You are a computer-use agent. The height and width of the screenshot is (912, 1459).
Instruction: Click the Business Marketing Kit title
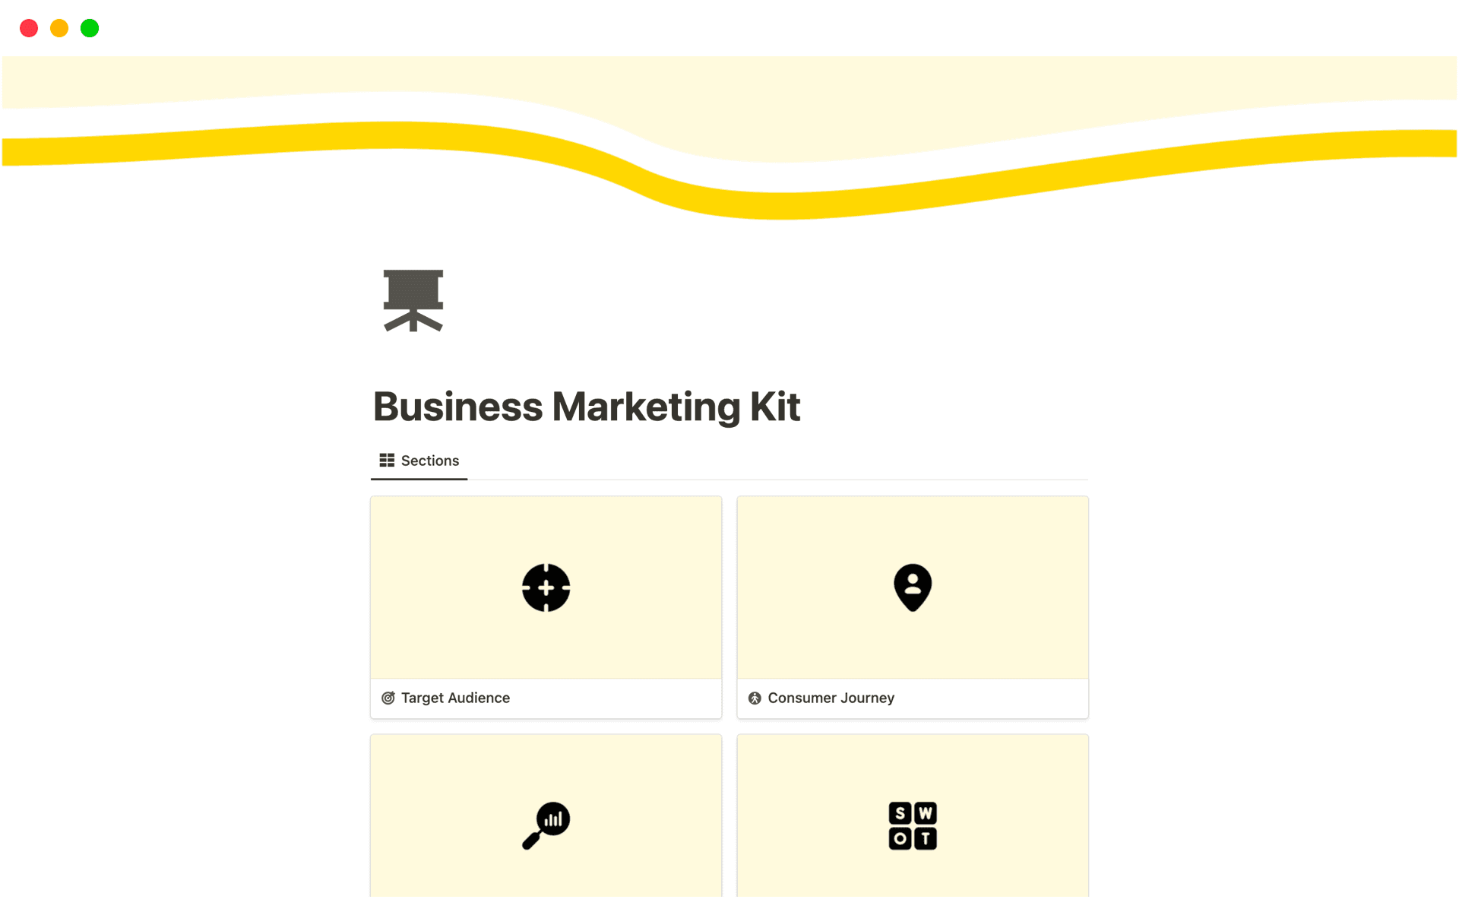point(587,407)
